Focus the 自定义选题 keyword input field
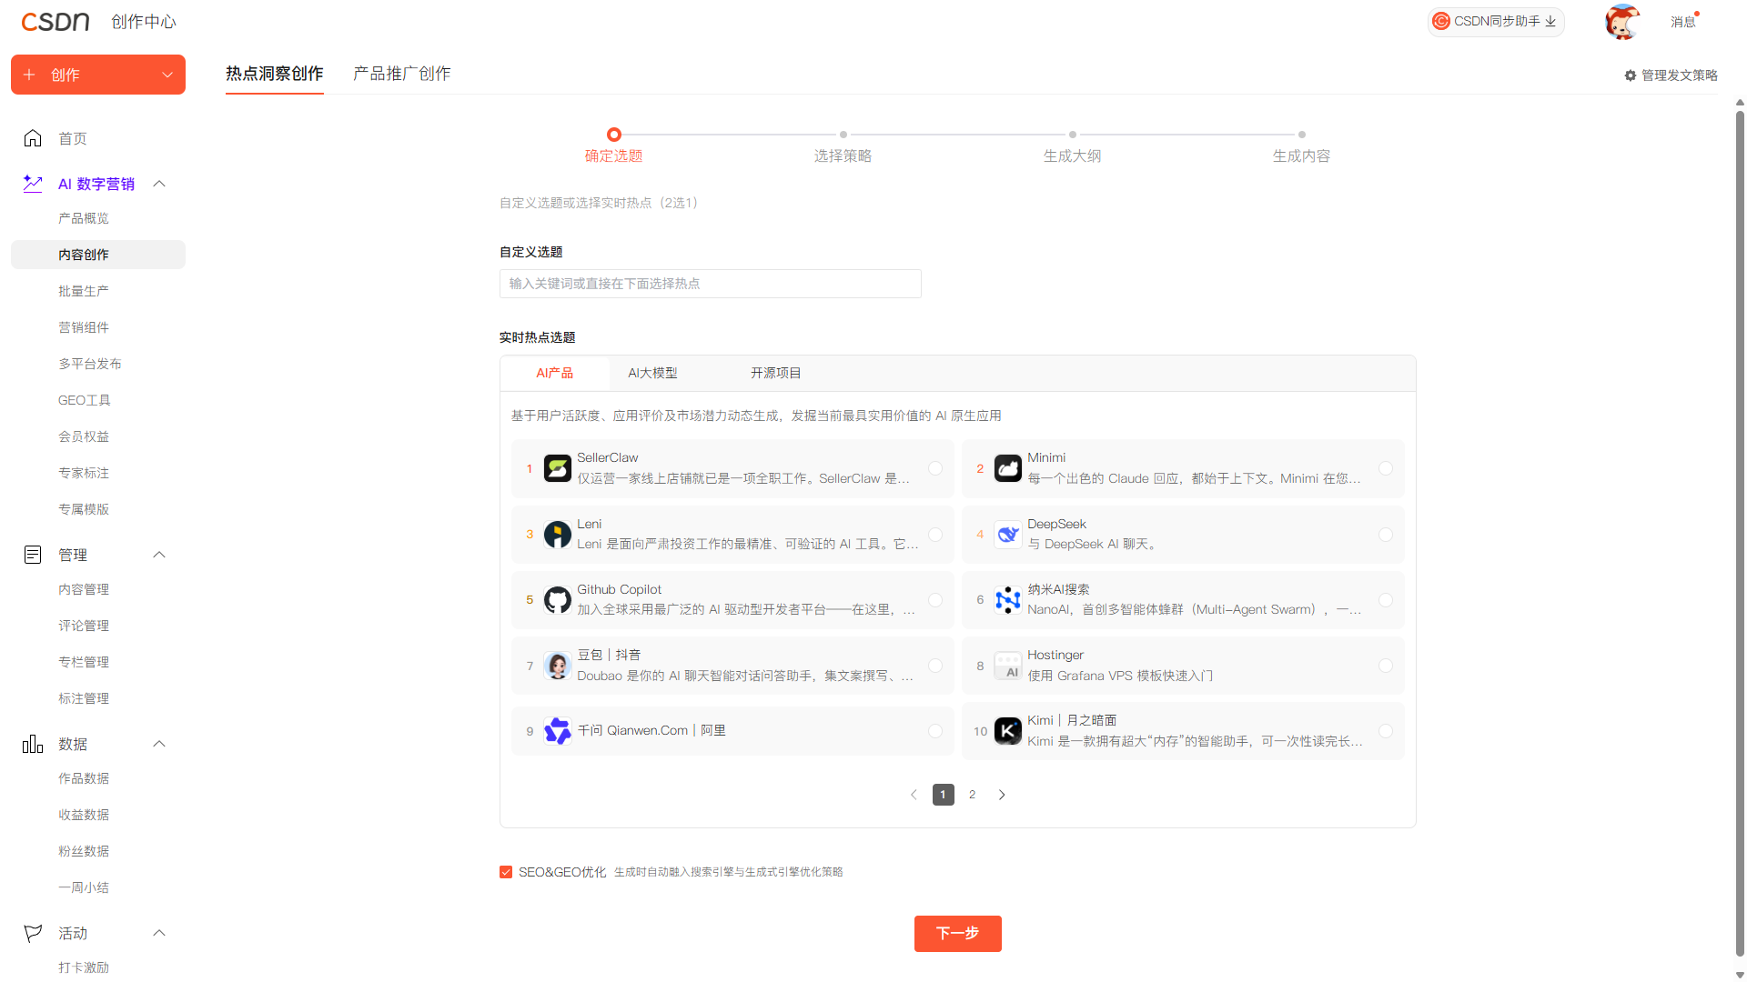This screenshot has width=1747, height=982. pyautogui.click(x=711, y=284)
